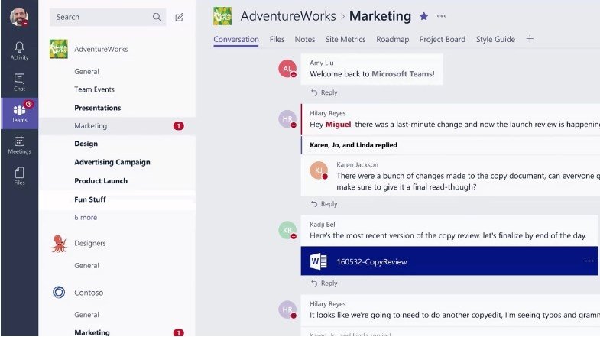Click Amy Liu's AL avatar
The width and height of the screenshot is (600, 337).
click(x=287, y=69)
